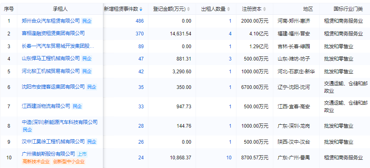Select the 947.73 registered amount cell
This screenshot has width=370, height=168.
pyautogui.click(x=184, y=107)
